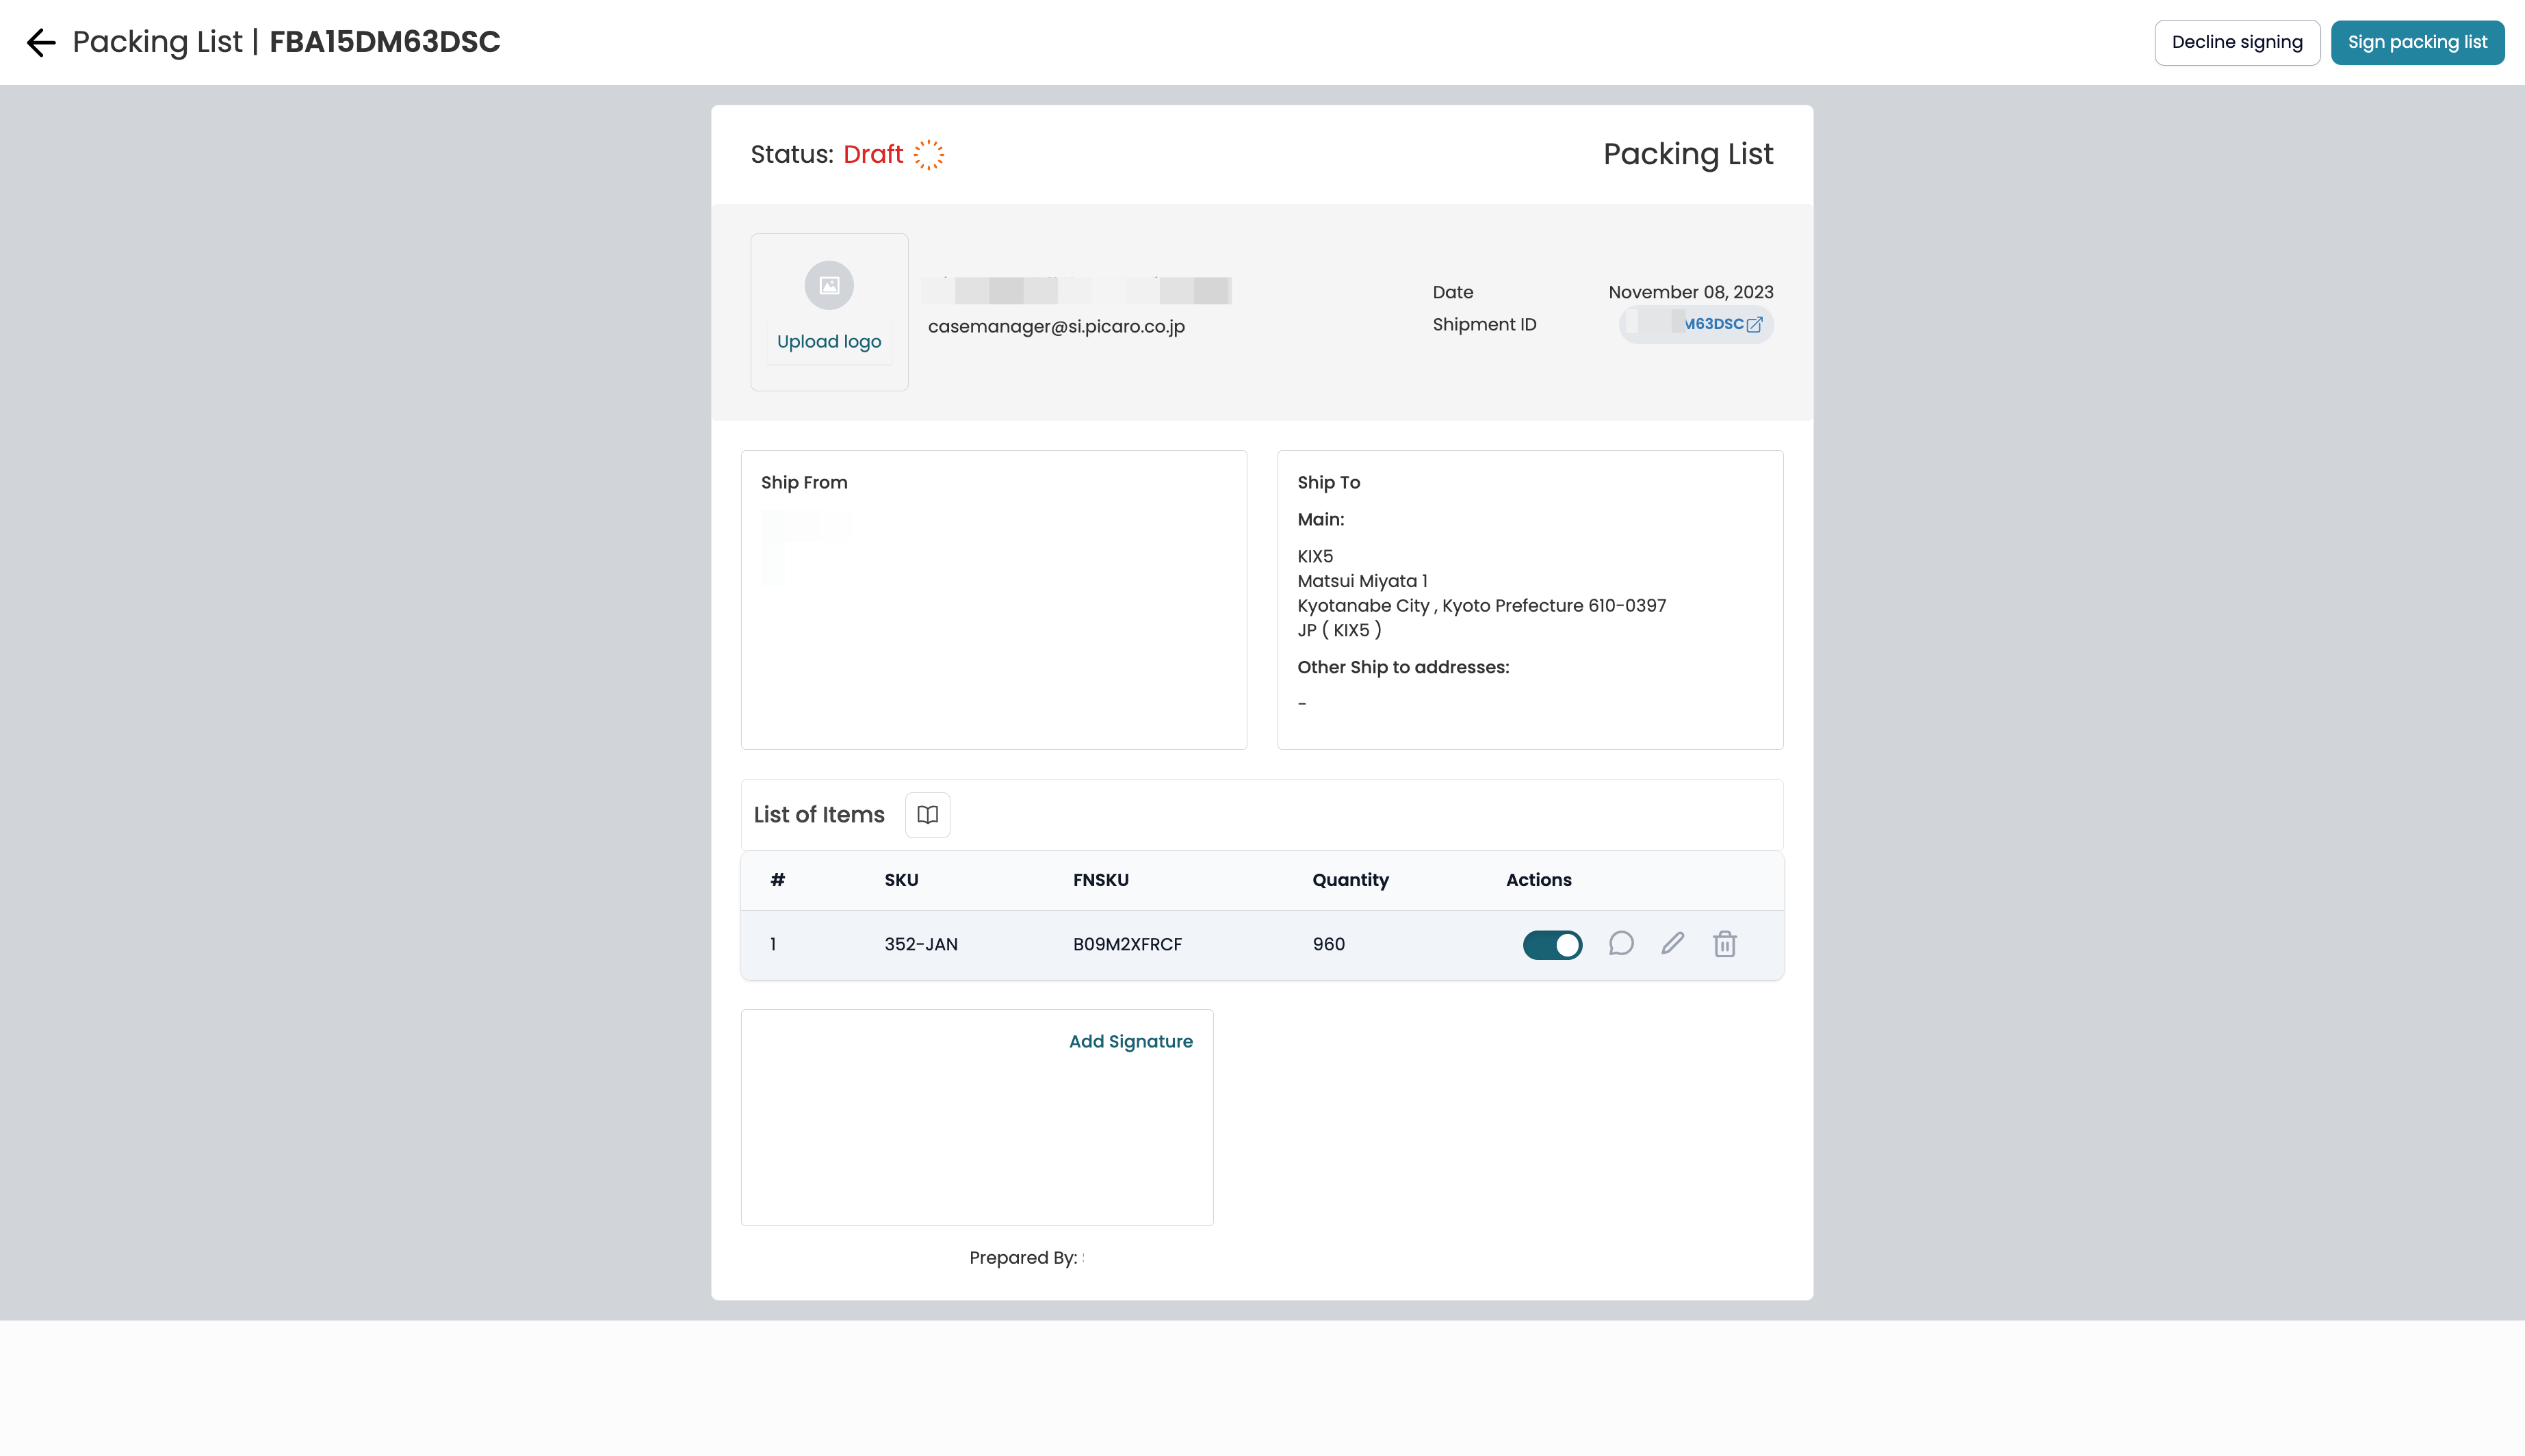
Task: Click the Actions column header
Action: pos(1538,880)
